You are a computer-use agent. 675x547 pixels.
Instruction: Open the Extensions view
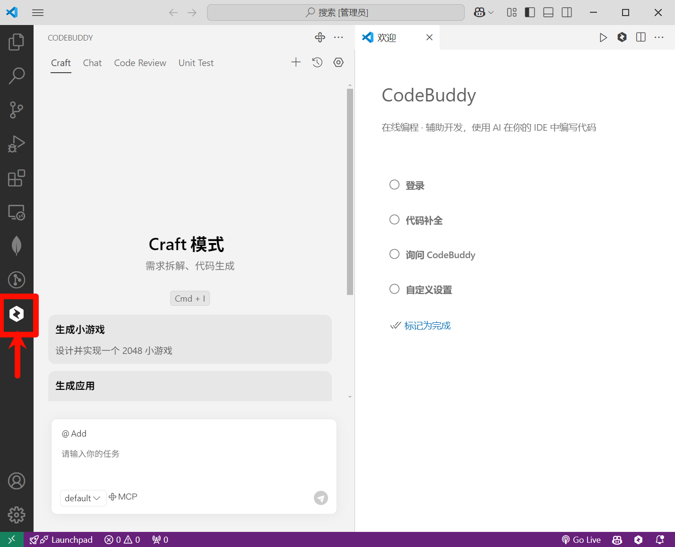click(17, 178)
